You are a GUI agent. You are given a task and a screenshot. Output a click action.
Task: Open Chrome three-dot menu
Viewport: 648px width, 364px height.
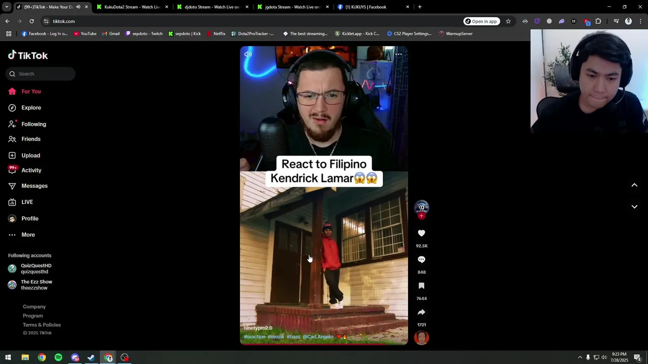pos(640,21)
